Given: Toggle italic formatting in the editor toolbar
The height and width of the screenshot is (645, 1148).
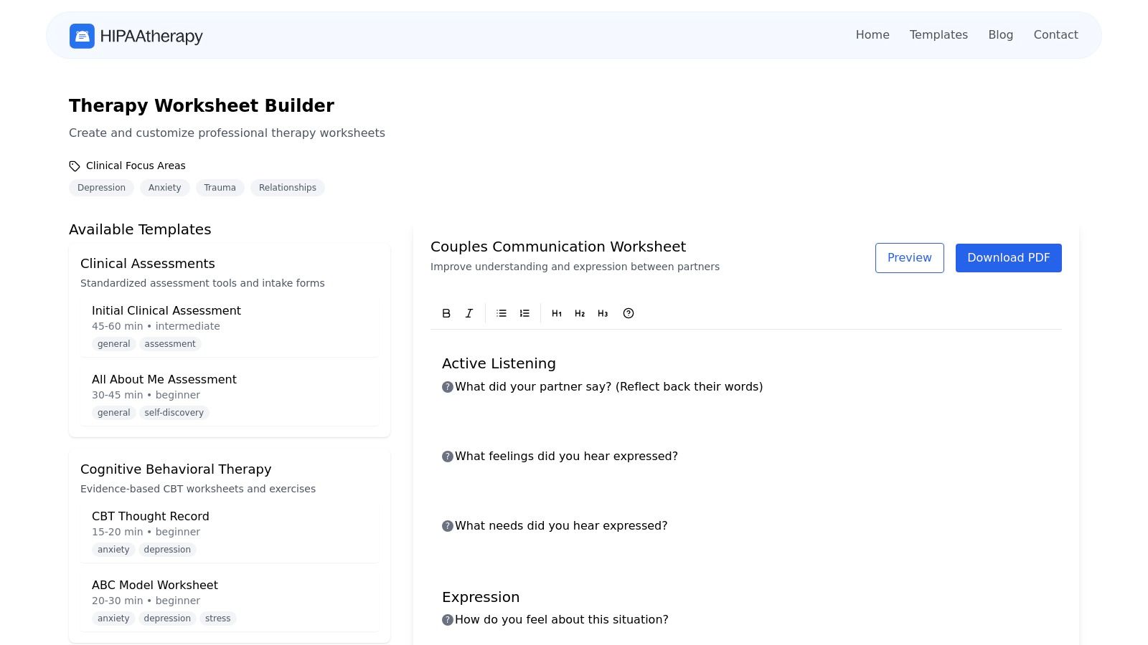Looking at the screenshot, I should 469,313.
